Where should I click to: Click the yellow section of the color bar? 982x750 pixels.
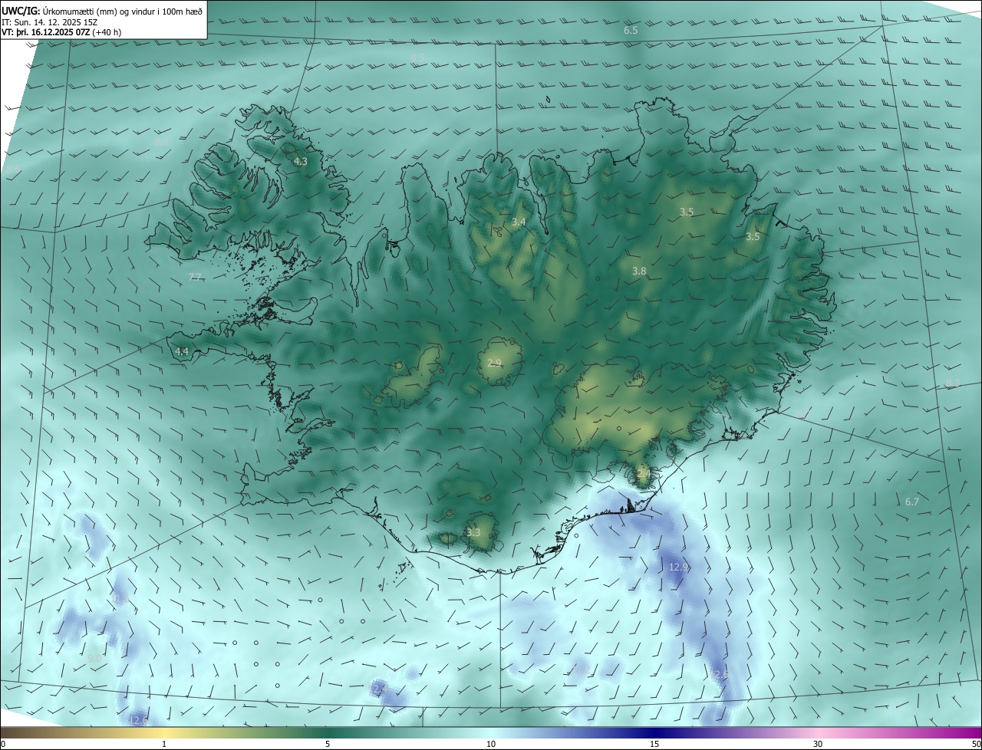click(164, 732)
